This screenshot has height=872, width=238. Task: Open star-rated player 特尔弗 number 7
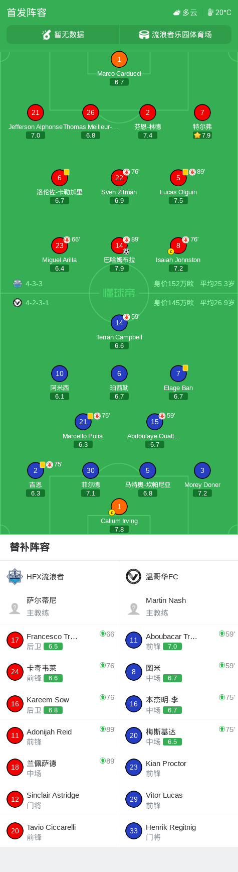click(202, 113)
